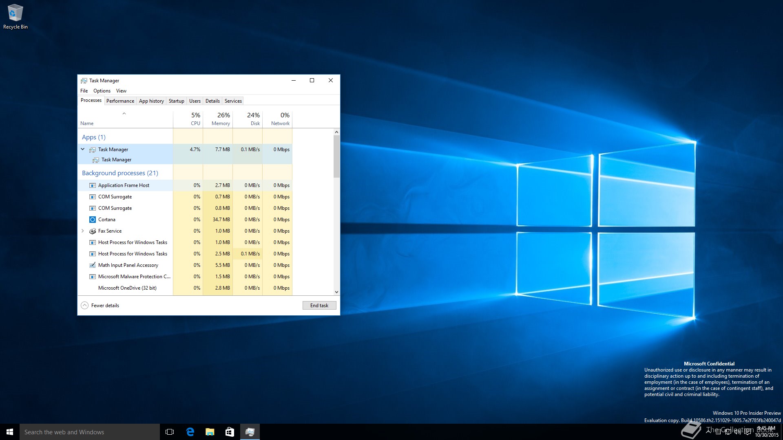The image size is (783, 440).
Task: Click the Background processes (21) heading
Action: (x=120, y=173)
